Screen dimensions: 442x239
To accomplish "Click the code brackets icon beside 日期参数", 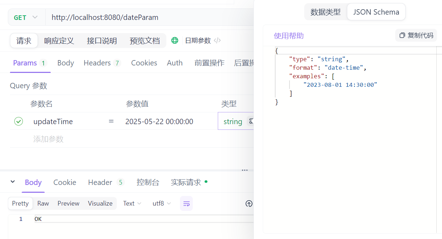I will [x=217, y=41].
